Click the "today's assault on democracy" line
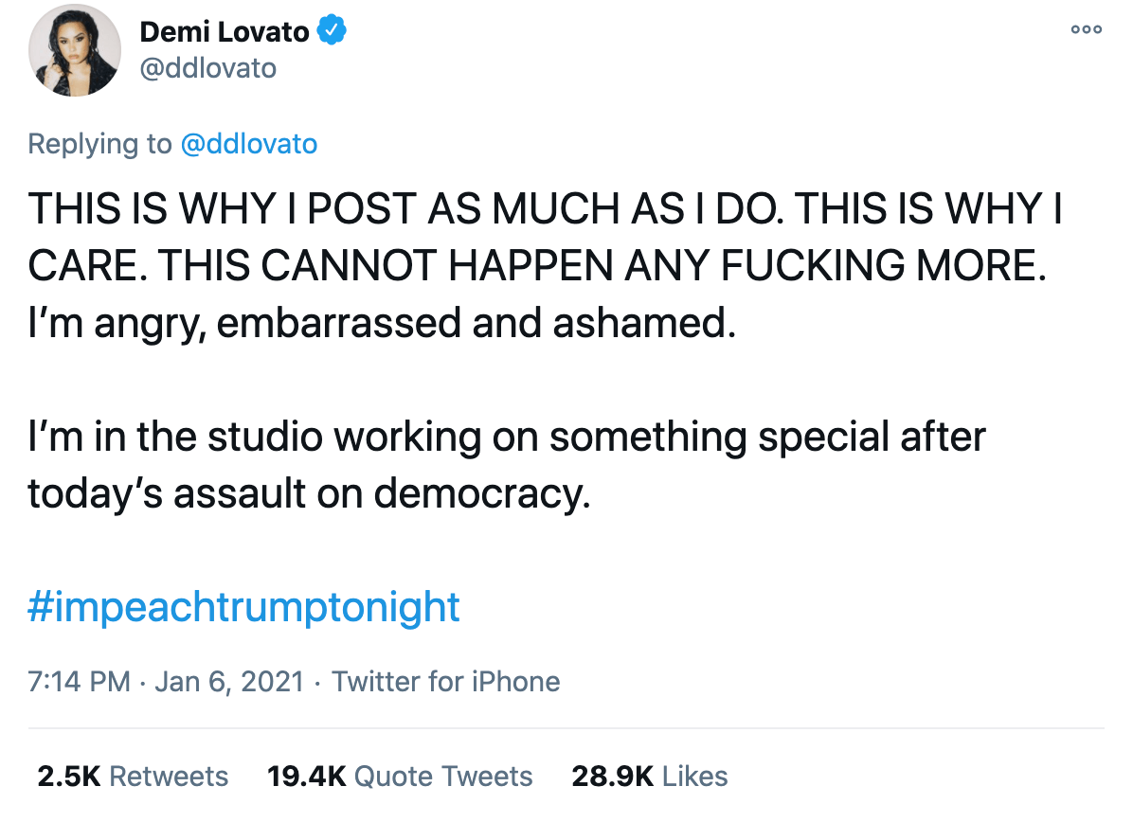1133x822 pixels. coord(309,493)
